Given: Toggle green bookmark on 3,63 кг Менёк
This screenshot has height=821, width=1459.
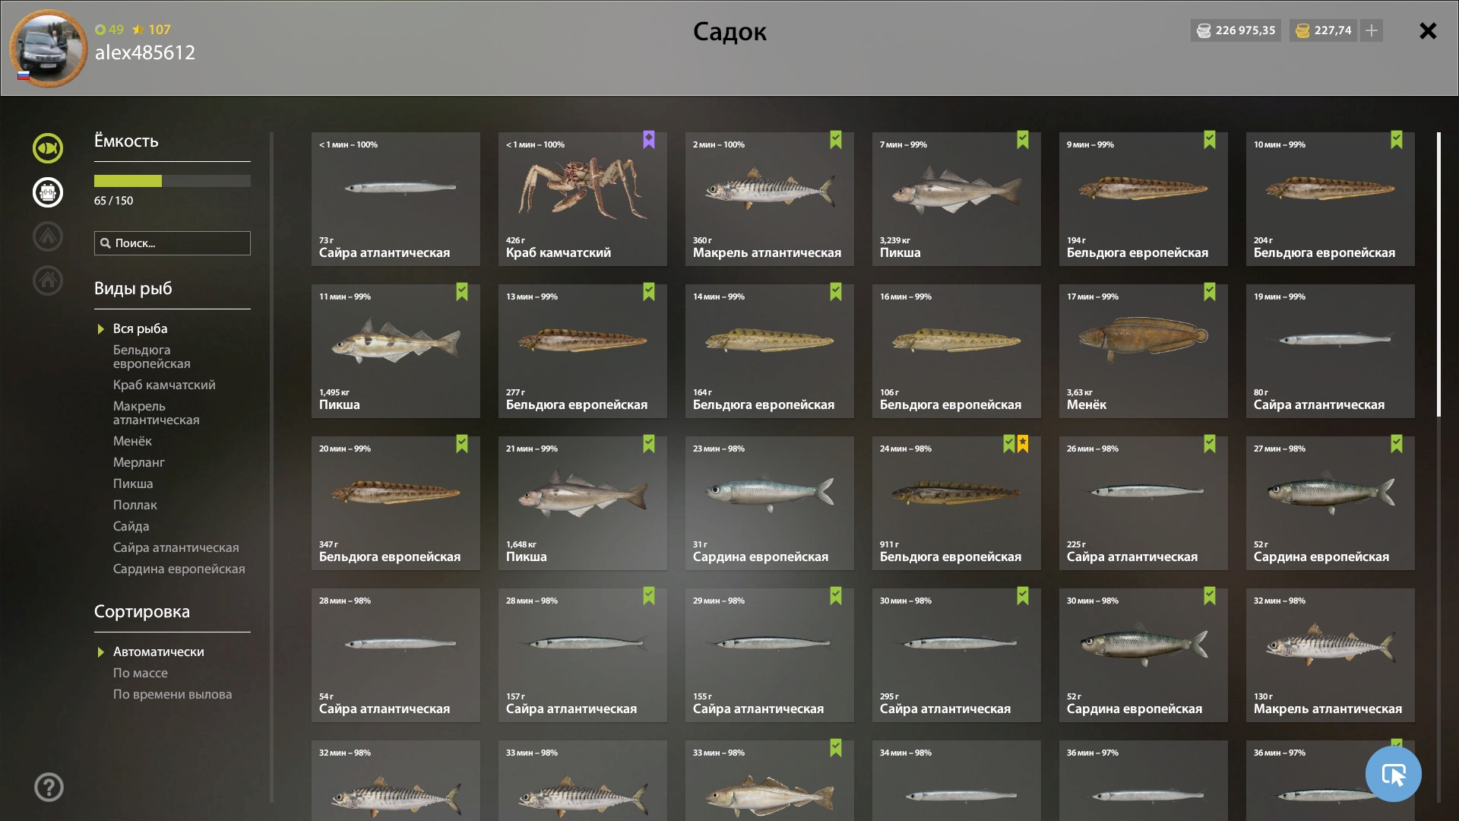Looking at the screenshot, I should (x=1210, y=292).
